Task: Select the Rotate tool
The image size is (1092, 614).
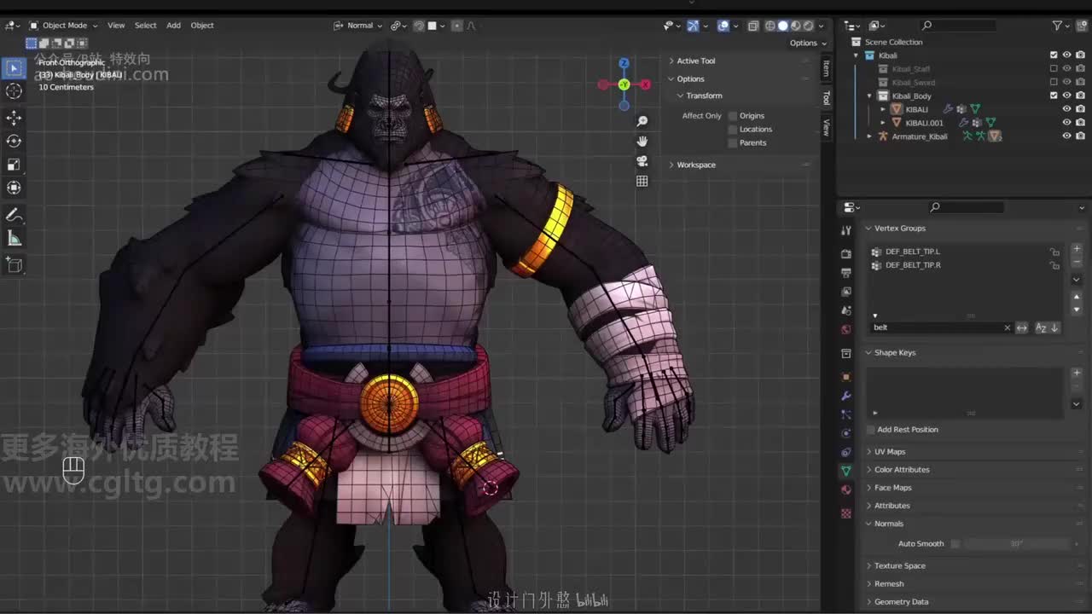Action: click(14, 141)
